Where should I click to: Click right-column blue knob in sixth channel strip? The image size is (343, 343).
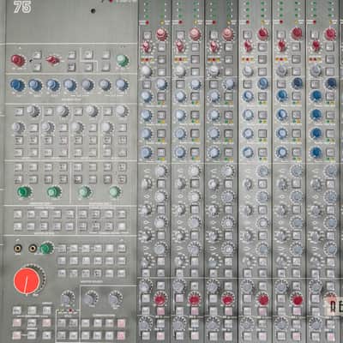click(x=331, y=83)
